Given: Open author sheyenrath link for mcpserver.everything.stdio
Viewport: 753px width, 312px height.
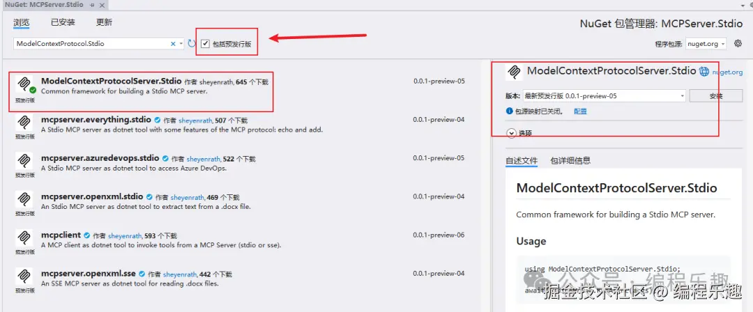Looking at the screenshot, I should (195, 120).
